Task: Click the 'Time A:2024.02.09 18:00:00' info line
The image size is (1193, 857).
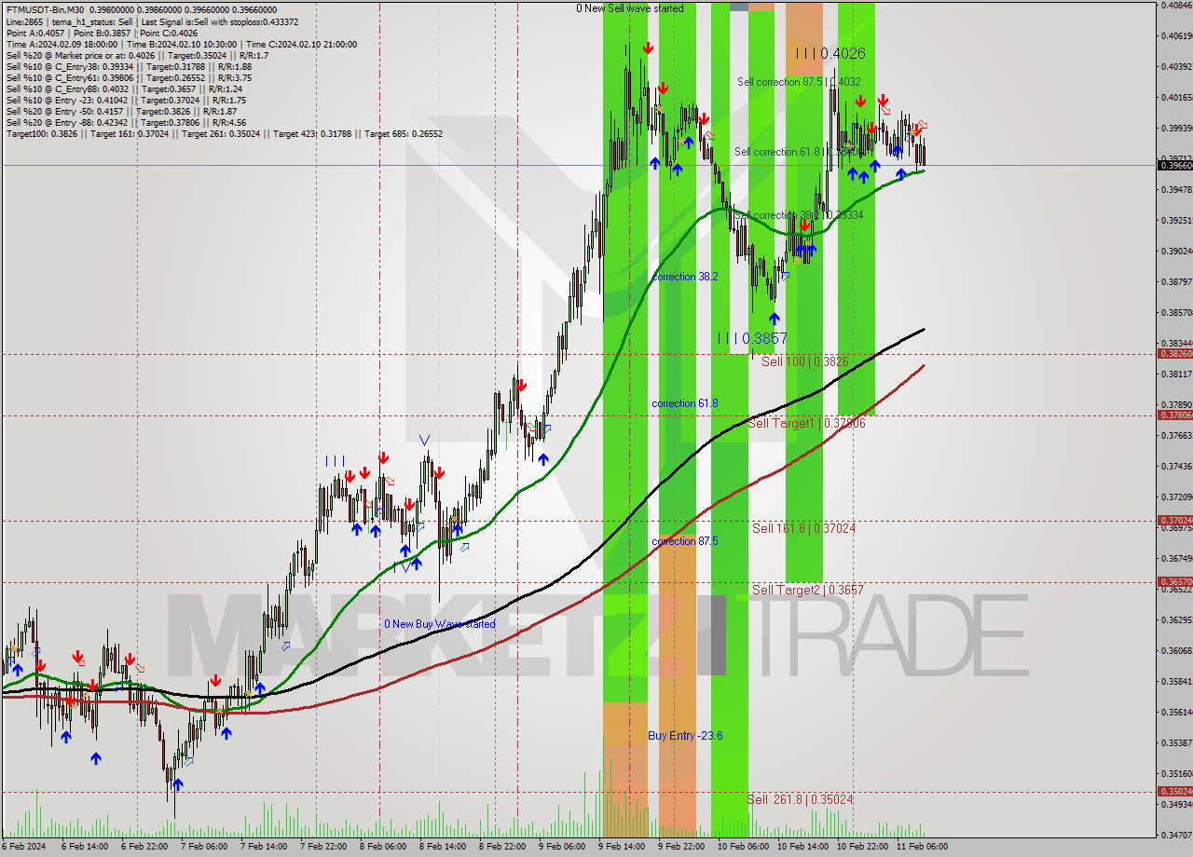Action: (181, 44)
